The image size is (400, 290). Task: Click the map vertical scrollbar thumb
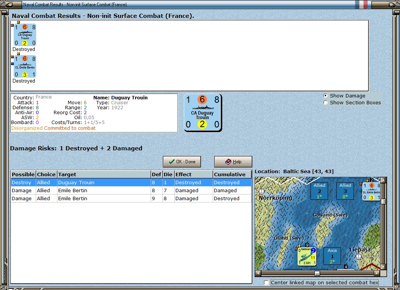tap(383, 201)
